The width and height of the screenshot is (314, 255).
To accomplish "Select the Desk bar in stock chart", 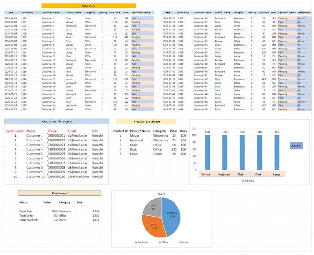I will pyautogui.click(x=260, y=152).
